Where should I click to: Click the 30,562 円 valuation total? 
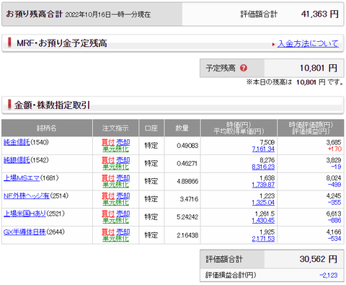(319, 259)
